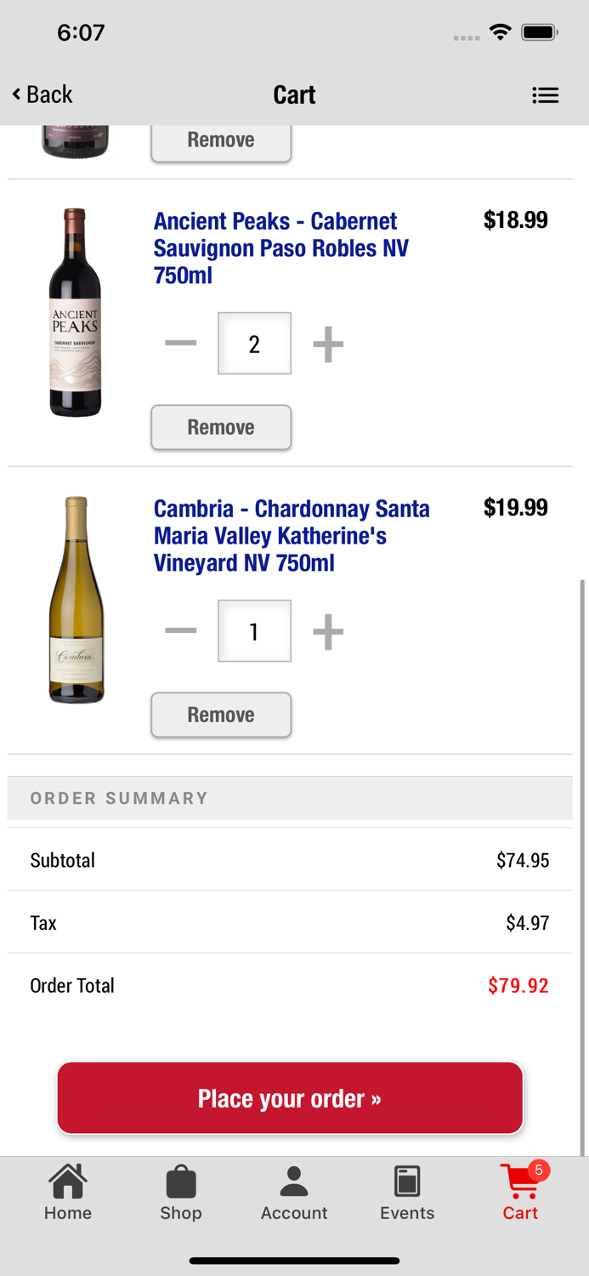Remove Ancient Peaks Cabernet from cart

tap(221, 427)
